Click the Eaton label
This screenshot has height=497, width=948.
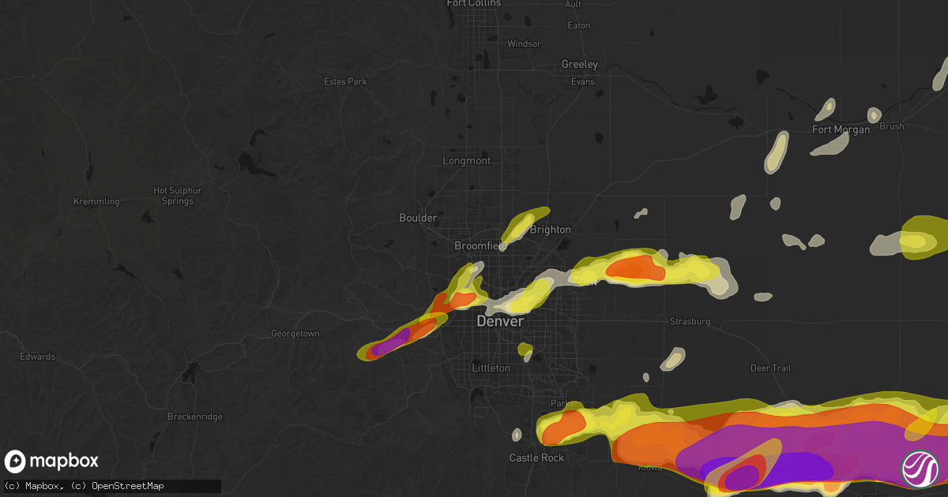click(x=579, y=25)
